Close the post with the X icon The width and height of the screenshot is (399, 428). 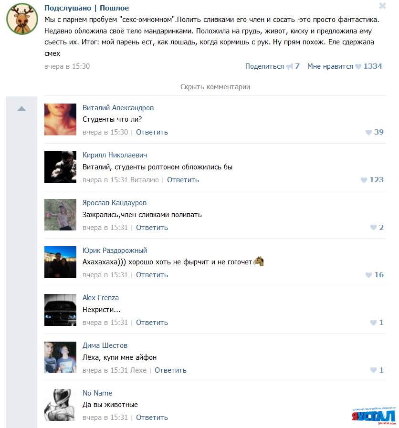coord(382,6)
